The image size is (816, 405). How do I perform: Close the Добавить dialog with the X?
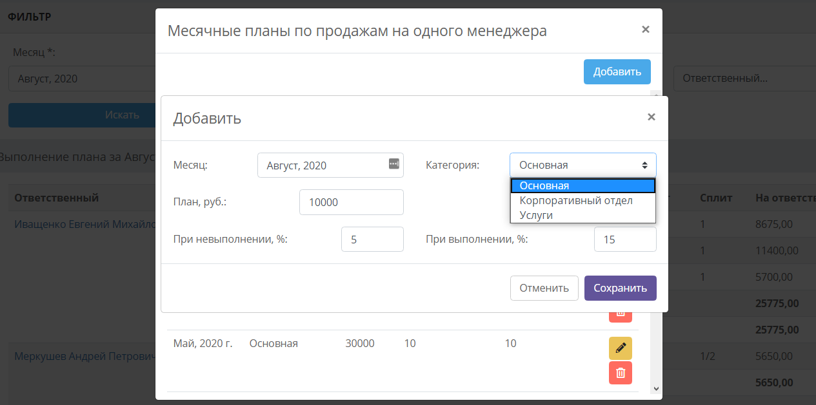[652, 117]
